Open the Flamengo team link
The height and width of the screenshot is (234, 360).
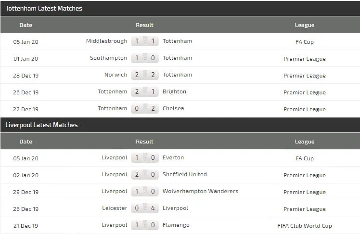[176, 225]
